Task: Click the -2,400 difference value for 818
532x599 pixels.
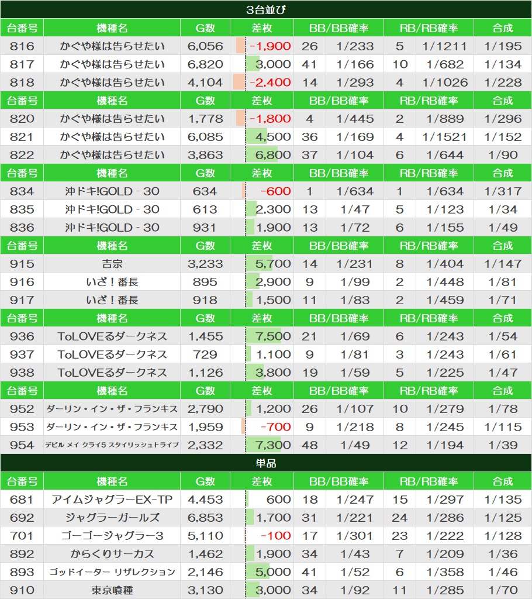Action: [270, 82]
